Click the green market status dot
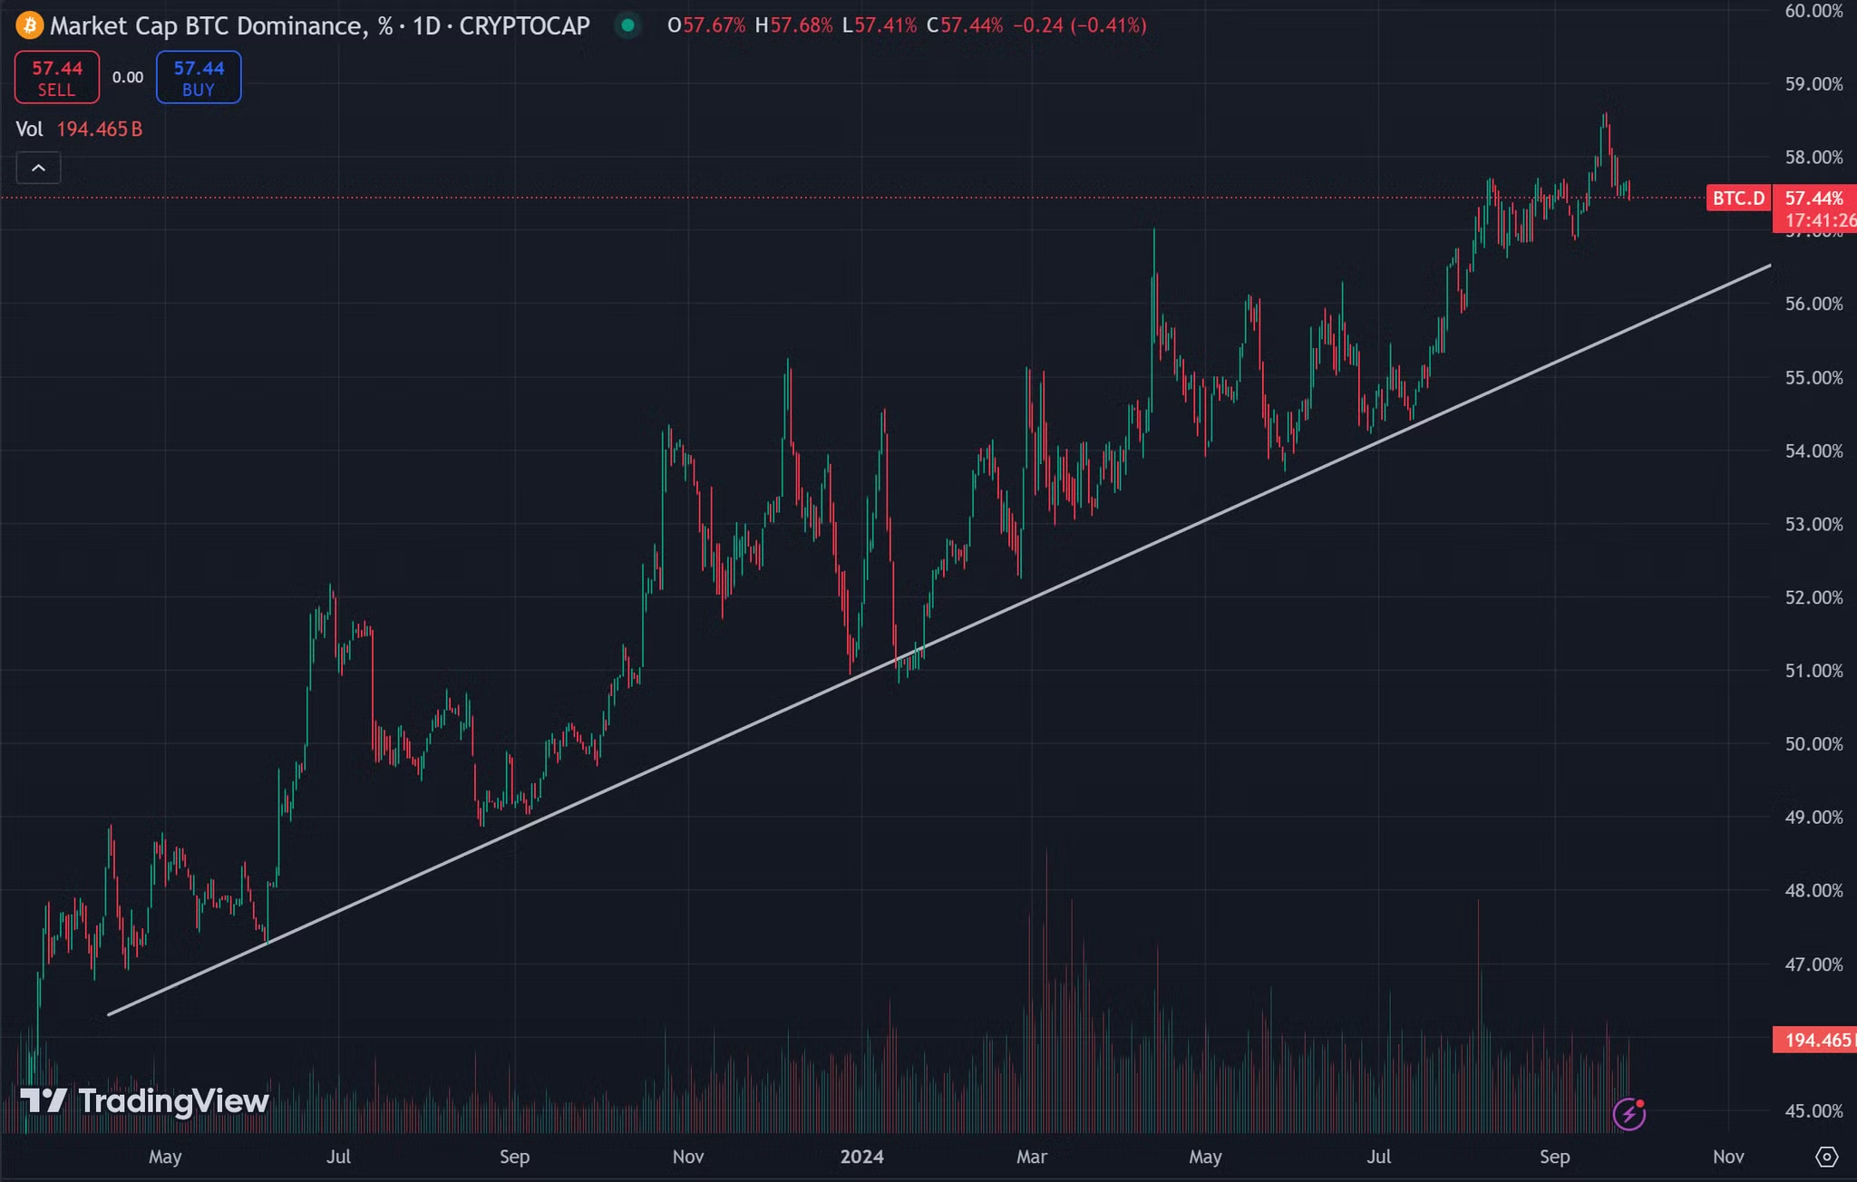 point(627,25)
